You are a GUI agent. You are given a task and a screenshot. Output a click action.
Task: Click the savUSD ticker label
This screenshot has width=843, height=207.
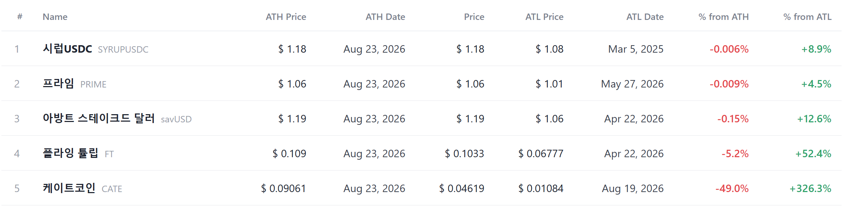176,119
